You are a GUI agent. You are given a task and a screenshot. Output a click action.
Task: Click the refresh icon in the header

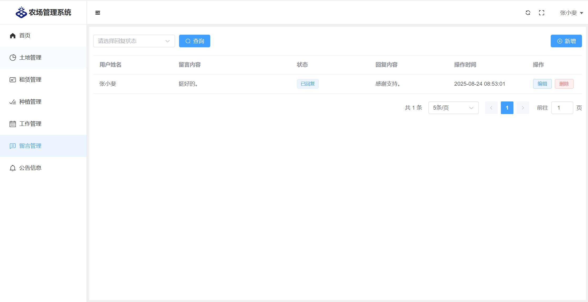tap(528, 13)
